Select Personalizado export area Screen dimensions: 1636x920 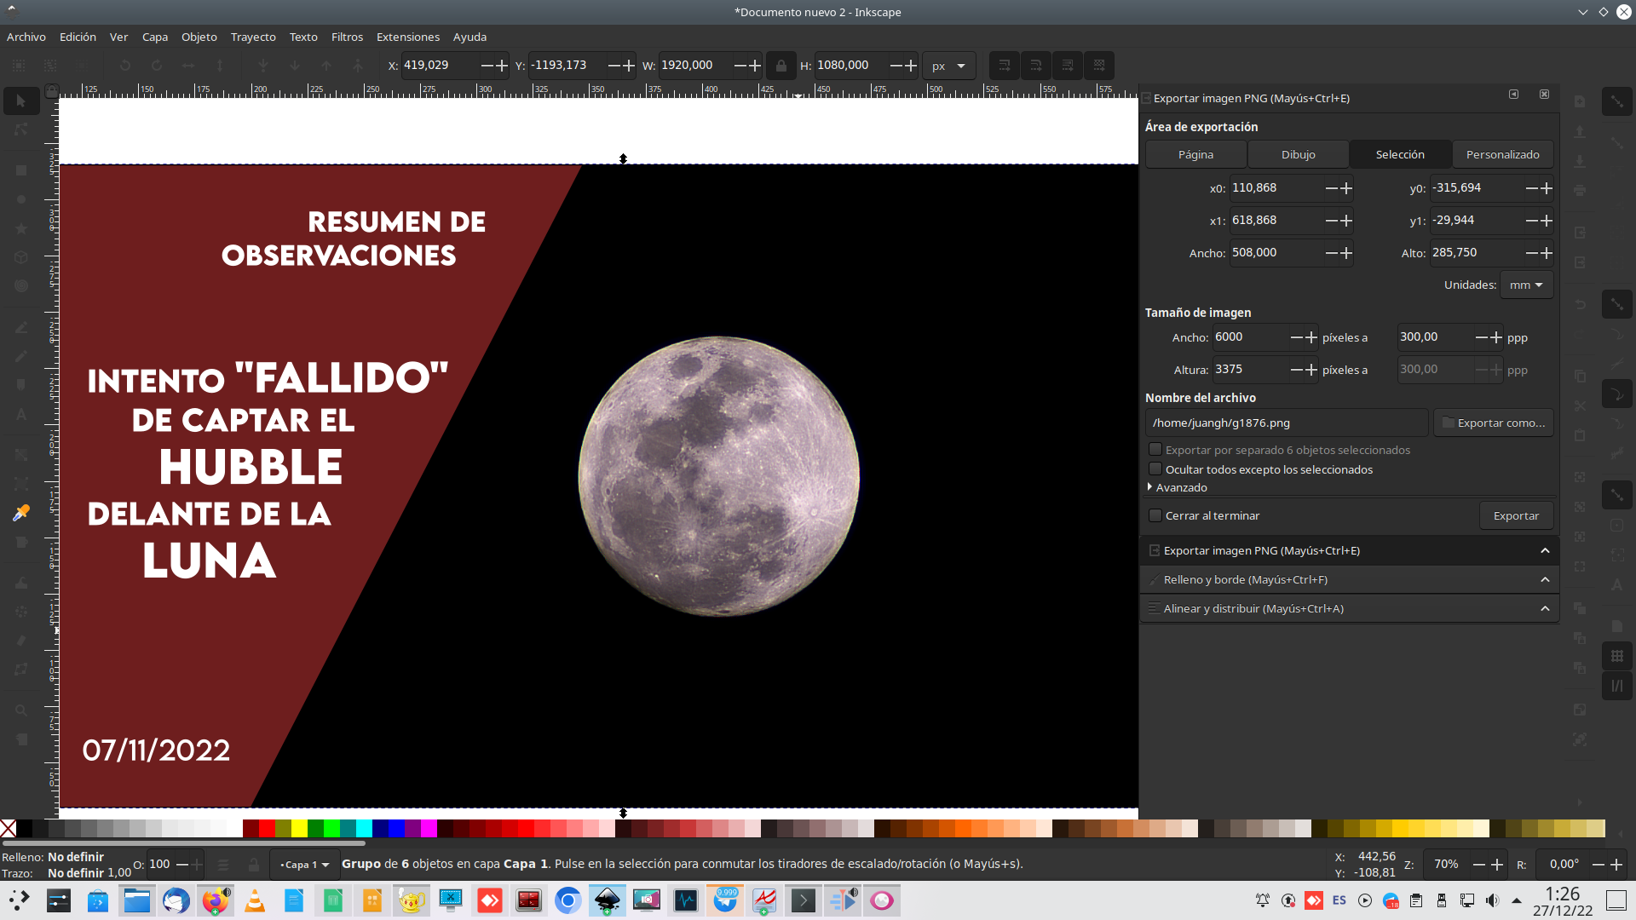(x=1502, y=154)
